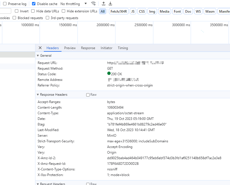Enable the Invert filter checkbox
This screenshot has height=185, width=230.
pyautogui.click(x=17, y=11)
